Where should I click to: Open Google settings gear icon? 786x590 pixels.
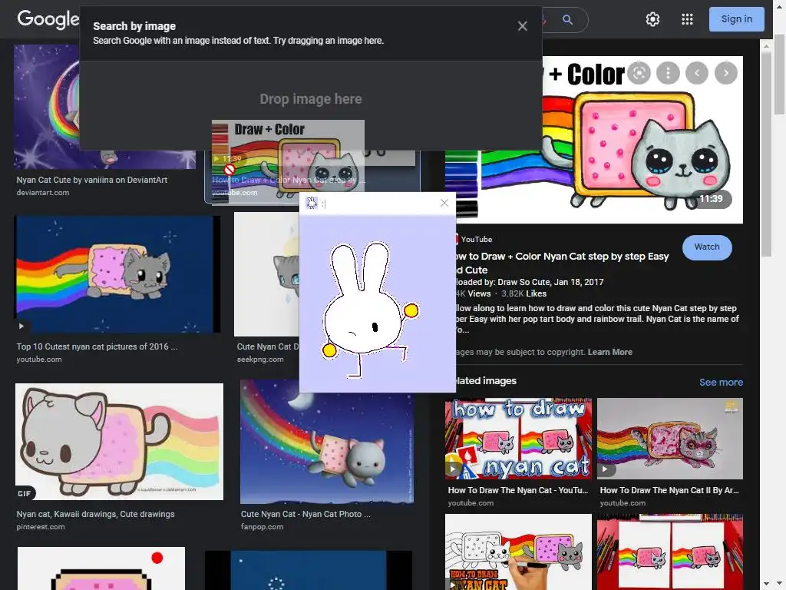point(652,19)
